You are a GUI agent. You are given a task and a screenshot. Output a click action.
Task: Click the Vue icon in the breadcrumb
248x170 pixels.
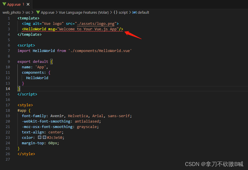pos(38,12)
